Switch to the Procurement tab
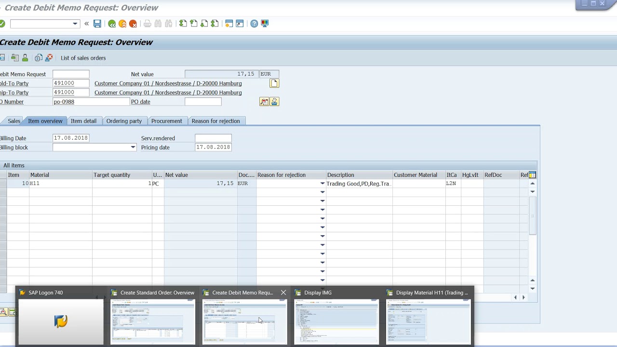Screen dimensions: 617x347 [166, 121]
